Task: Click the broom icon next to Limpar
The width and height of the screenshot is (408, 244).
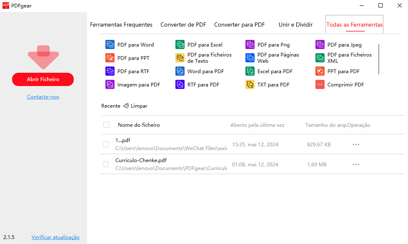Action: (x=126, y=106)
